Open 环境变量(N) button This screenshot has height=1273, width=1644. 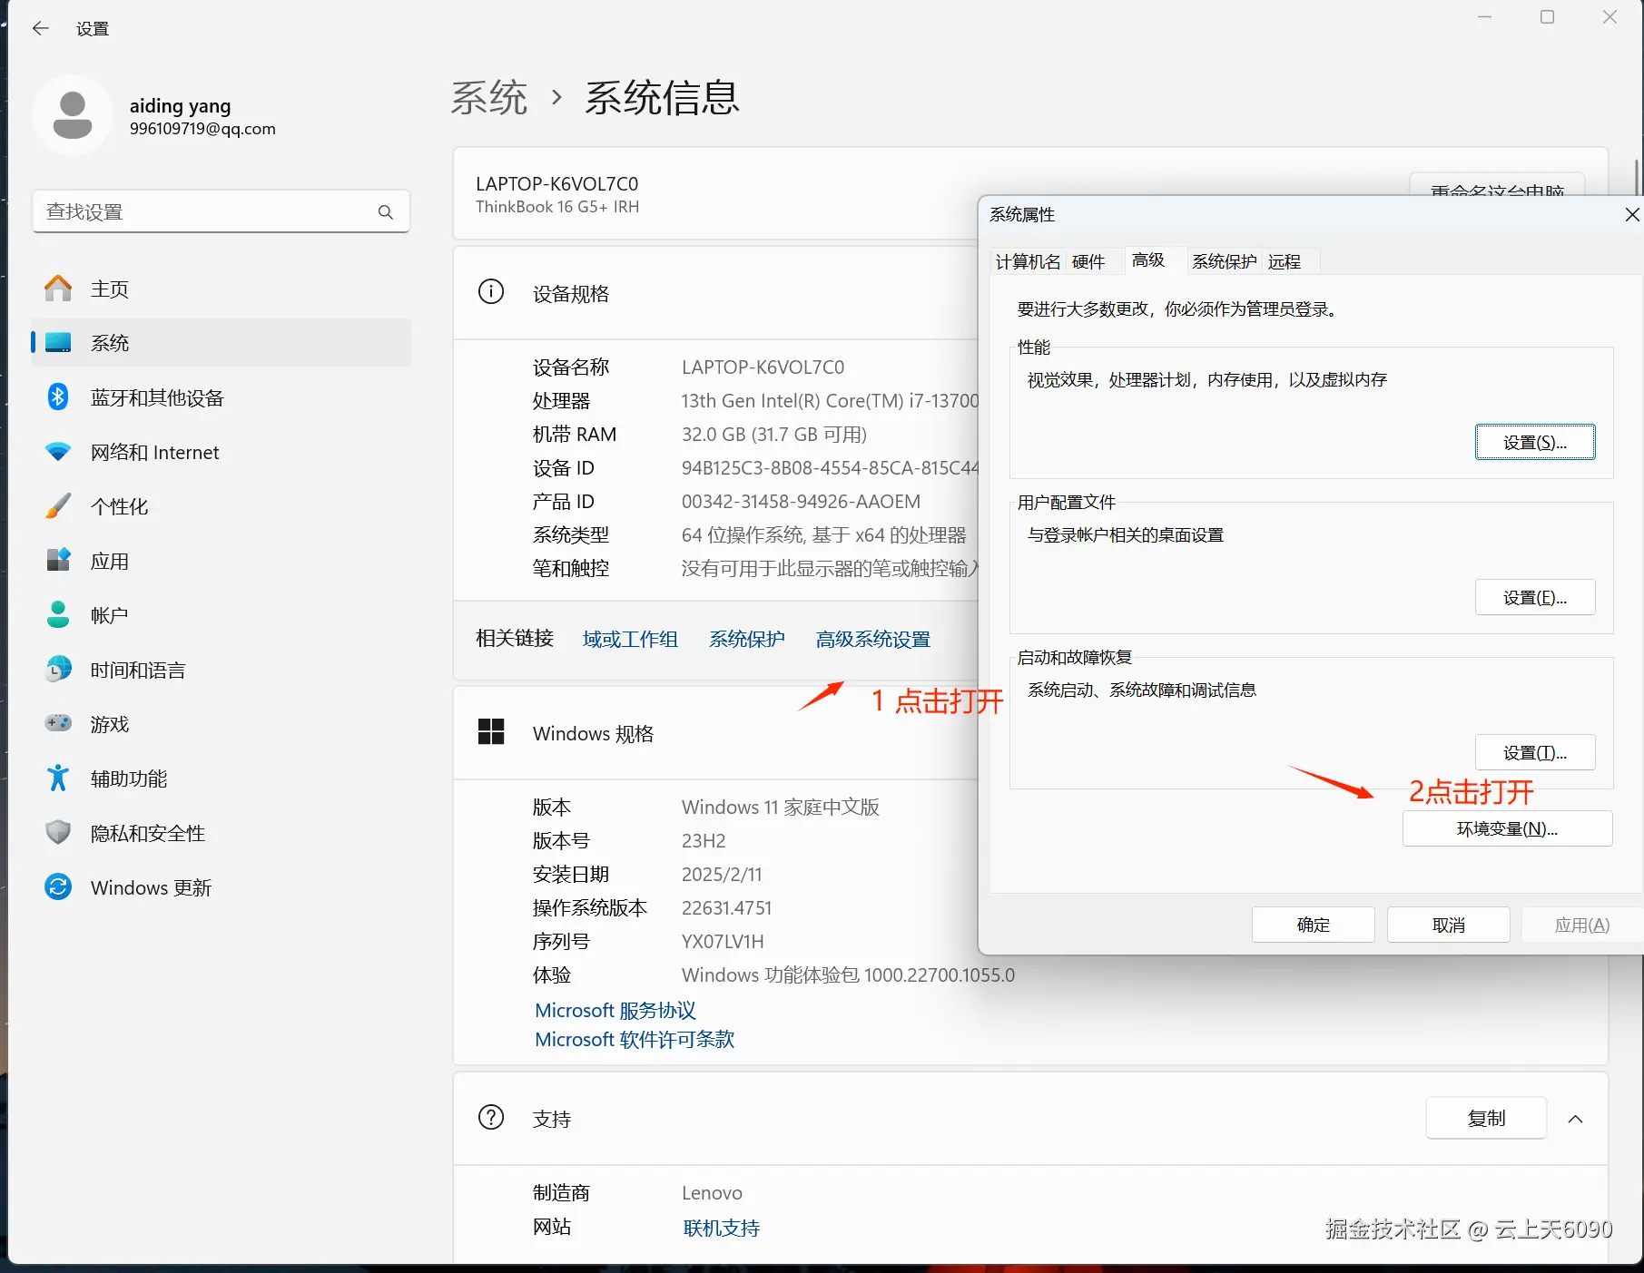pyautogui.click(x=1507, y=828)
